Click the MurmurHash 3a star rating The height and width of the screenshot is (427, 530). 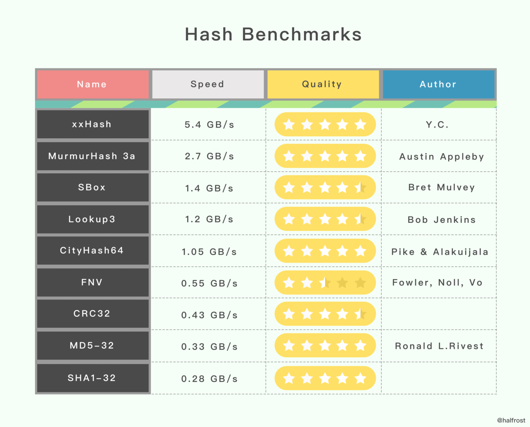[x=325, y=156]
